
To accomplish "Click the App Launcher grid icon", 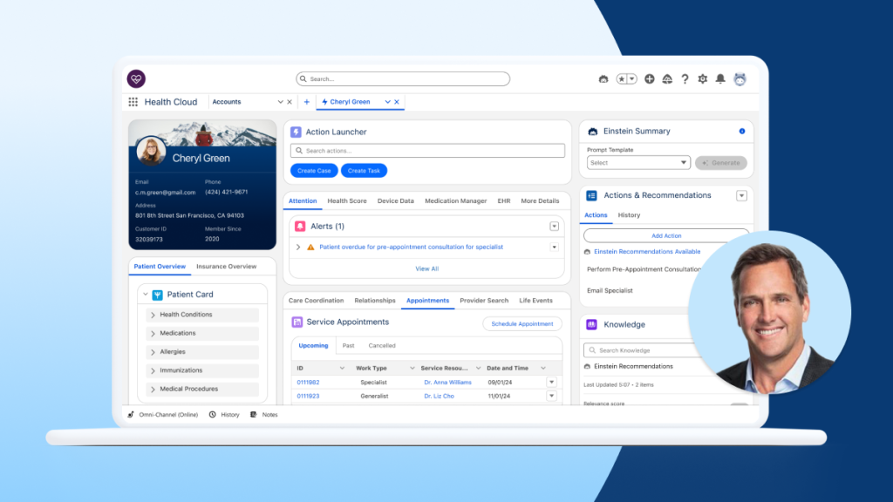I will (133, 102).
